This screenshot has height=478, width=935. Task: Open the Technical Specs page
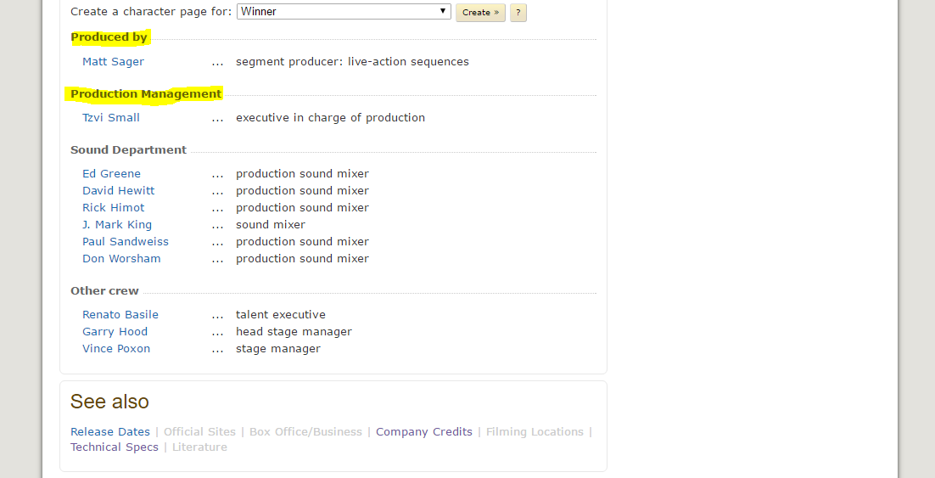point(115,447)
